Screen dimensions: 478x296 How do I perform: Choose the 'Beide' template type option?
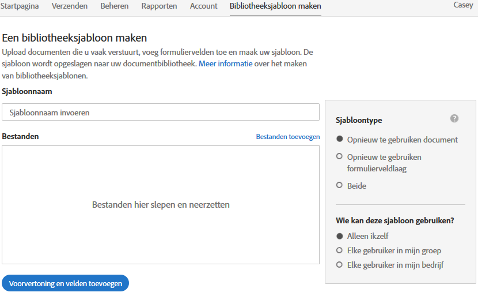340,186
